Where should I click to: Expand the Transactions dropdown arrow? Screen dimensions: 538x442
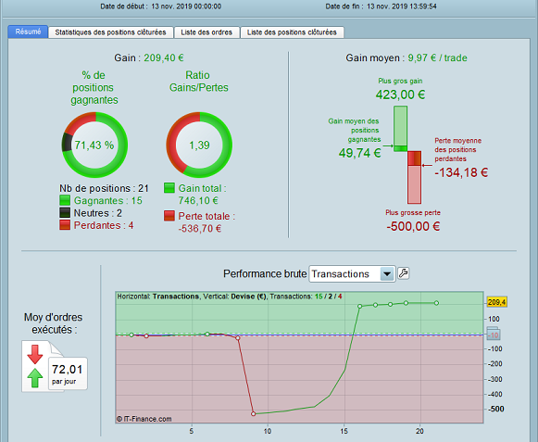click(x=387, y=273)
